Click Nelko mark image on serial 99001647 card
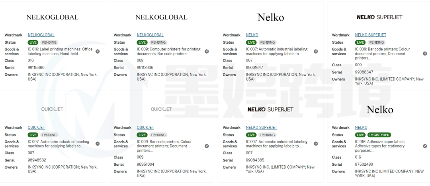This screenshot has width=430, height=186. pyautogui.click(x=270, y=17)
